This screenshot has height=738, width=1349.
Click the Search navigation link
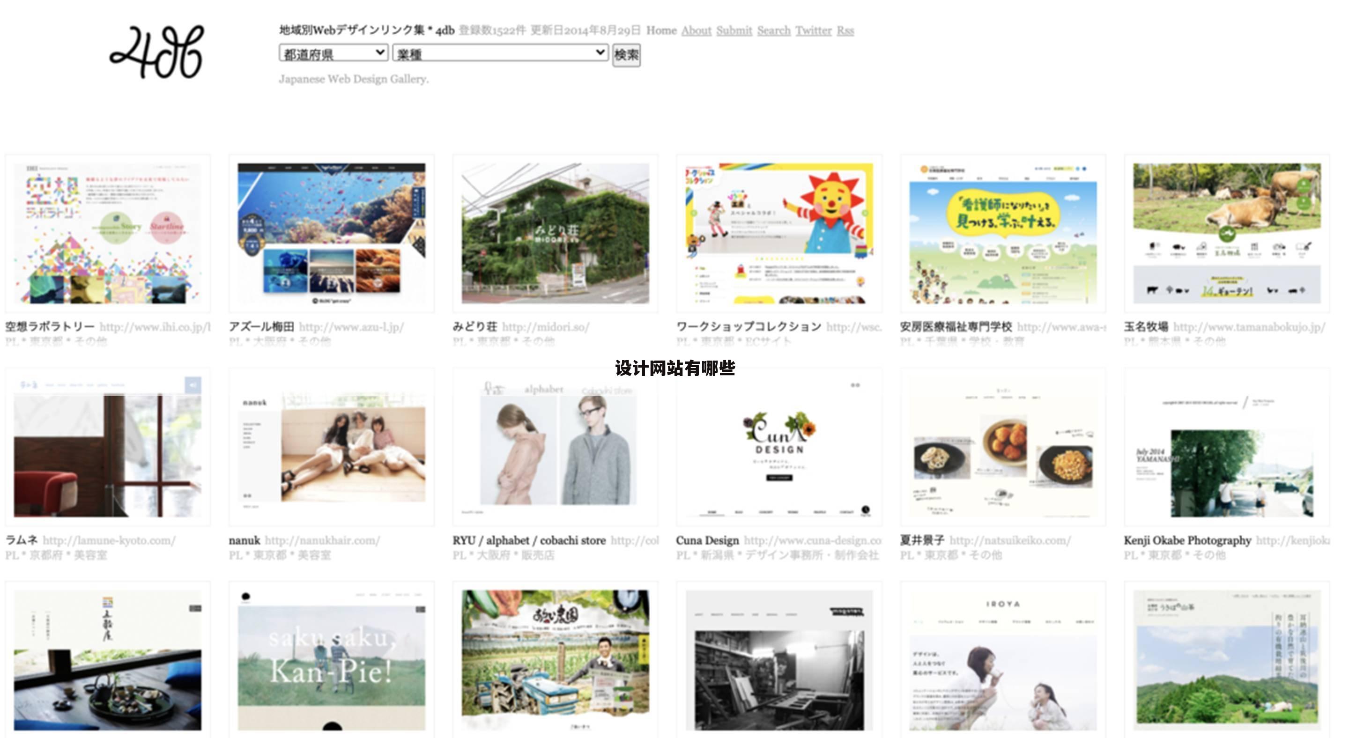[x=773, y=30]
